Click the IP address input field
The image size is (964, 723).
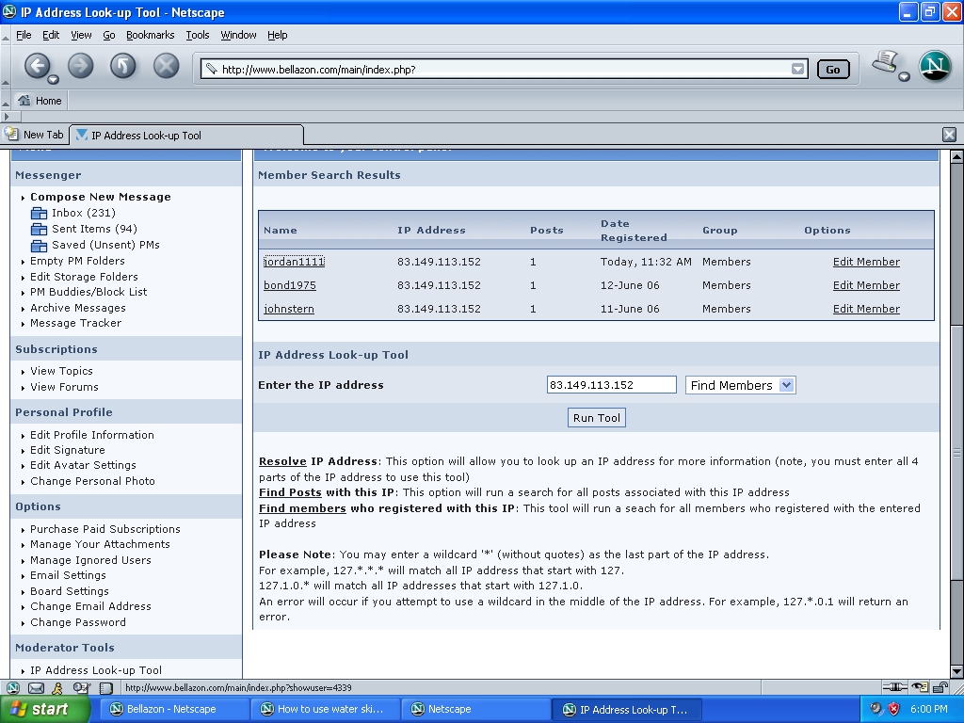[611, 385]
